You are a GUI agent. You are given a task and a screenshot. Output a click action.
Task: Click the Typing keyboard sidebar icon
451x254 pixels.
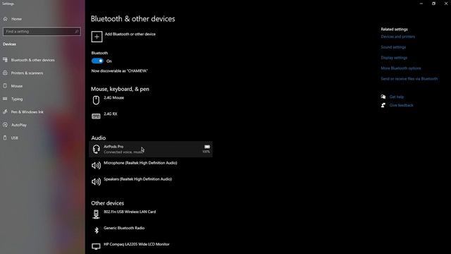click(x=5, y=99)
